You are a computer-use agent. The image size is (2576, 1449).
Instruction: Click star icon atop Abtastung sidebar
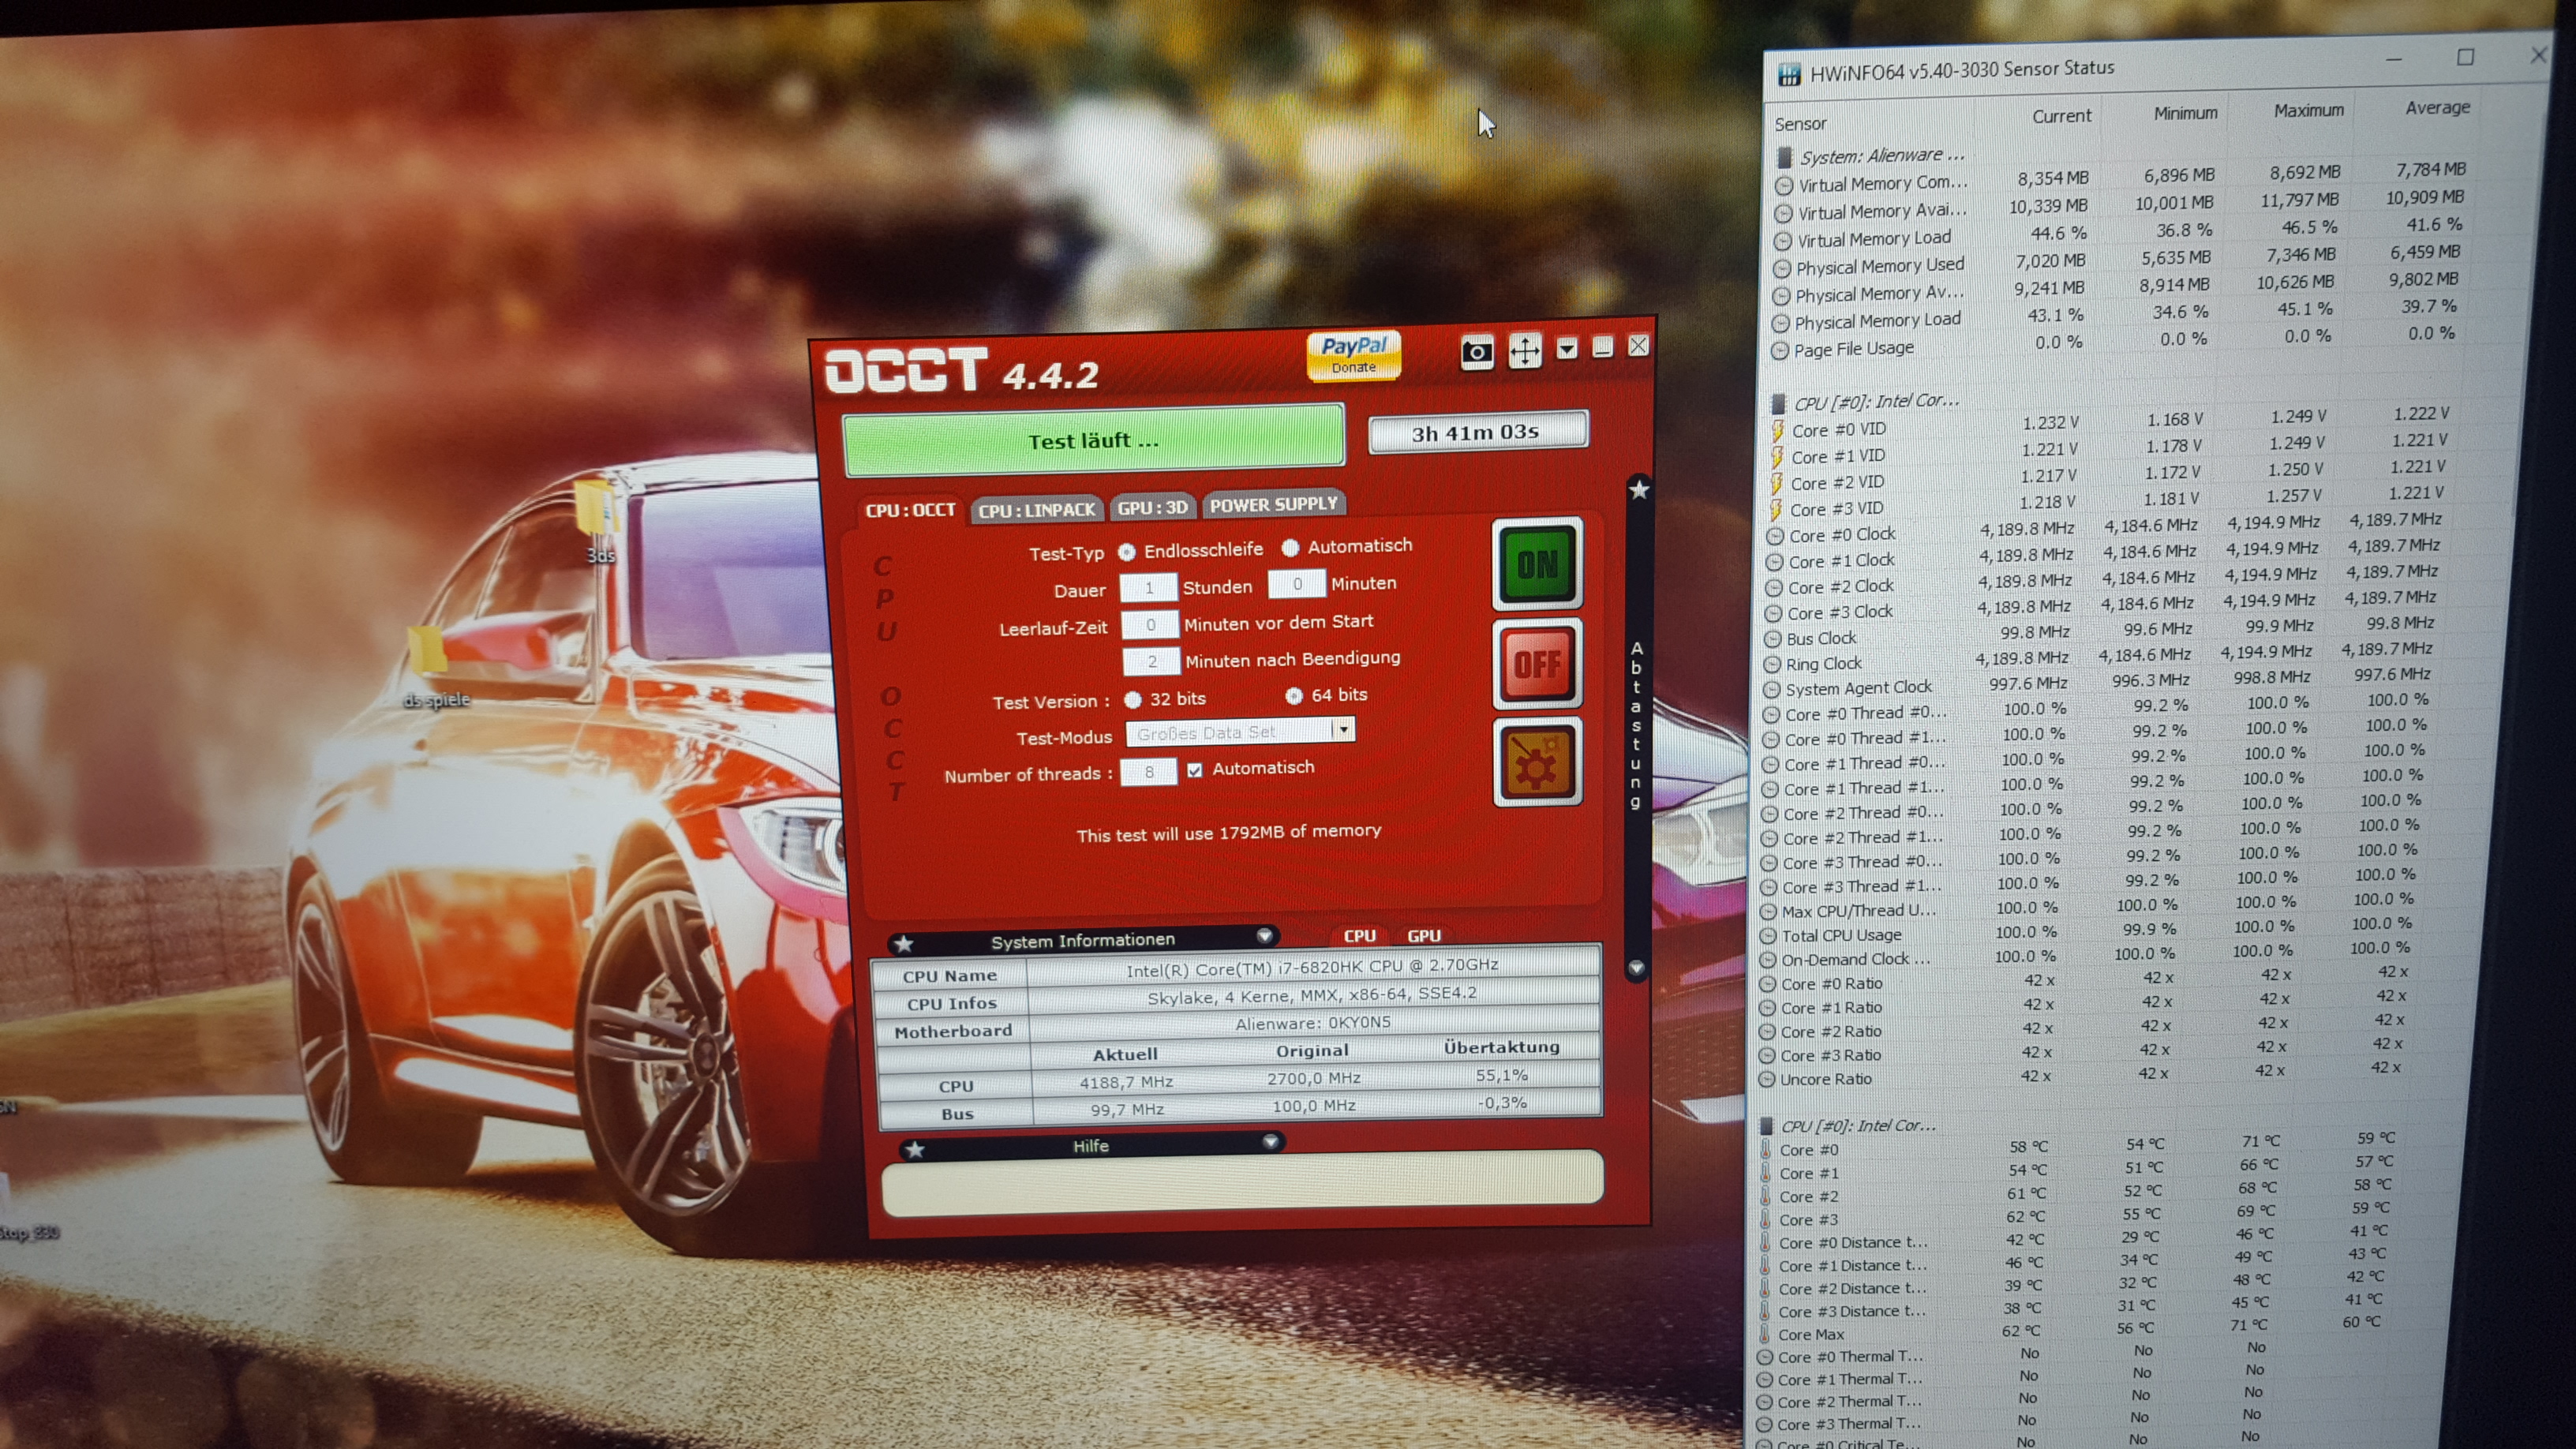[x=1639, y=490]
